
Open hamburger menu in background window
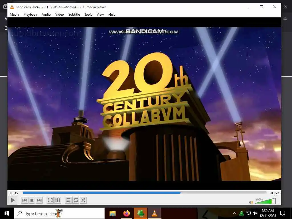click(x=285, y=18)
